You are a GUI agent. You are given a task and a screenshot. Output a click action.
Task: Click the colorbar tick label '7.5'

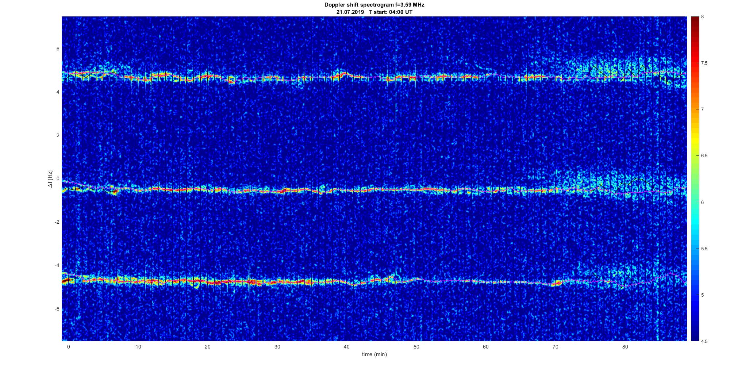tap(704, 63)
